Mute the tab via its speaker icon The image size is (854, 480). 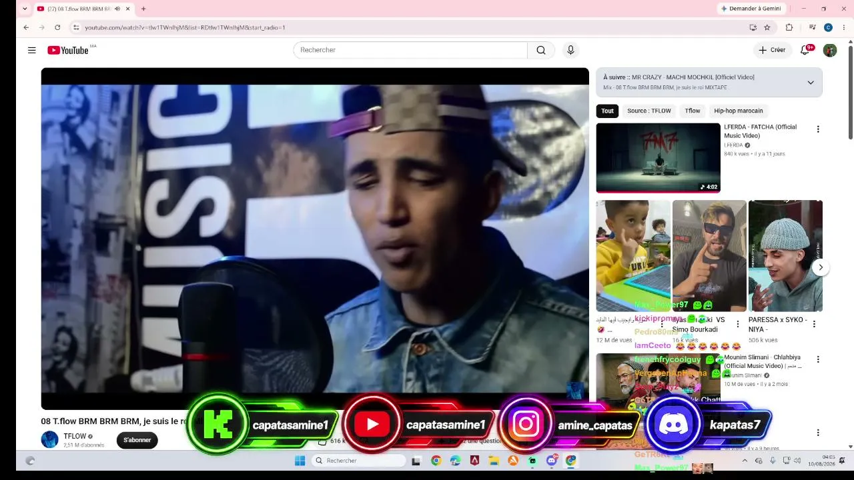point(117,9)
